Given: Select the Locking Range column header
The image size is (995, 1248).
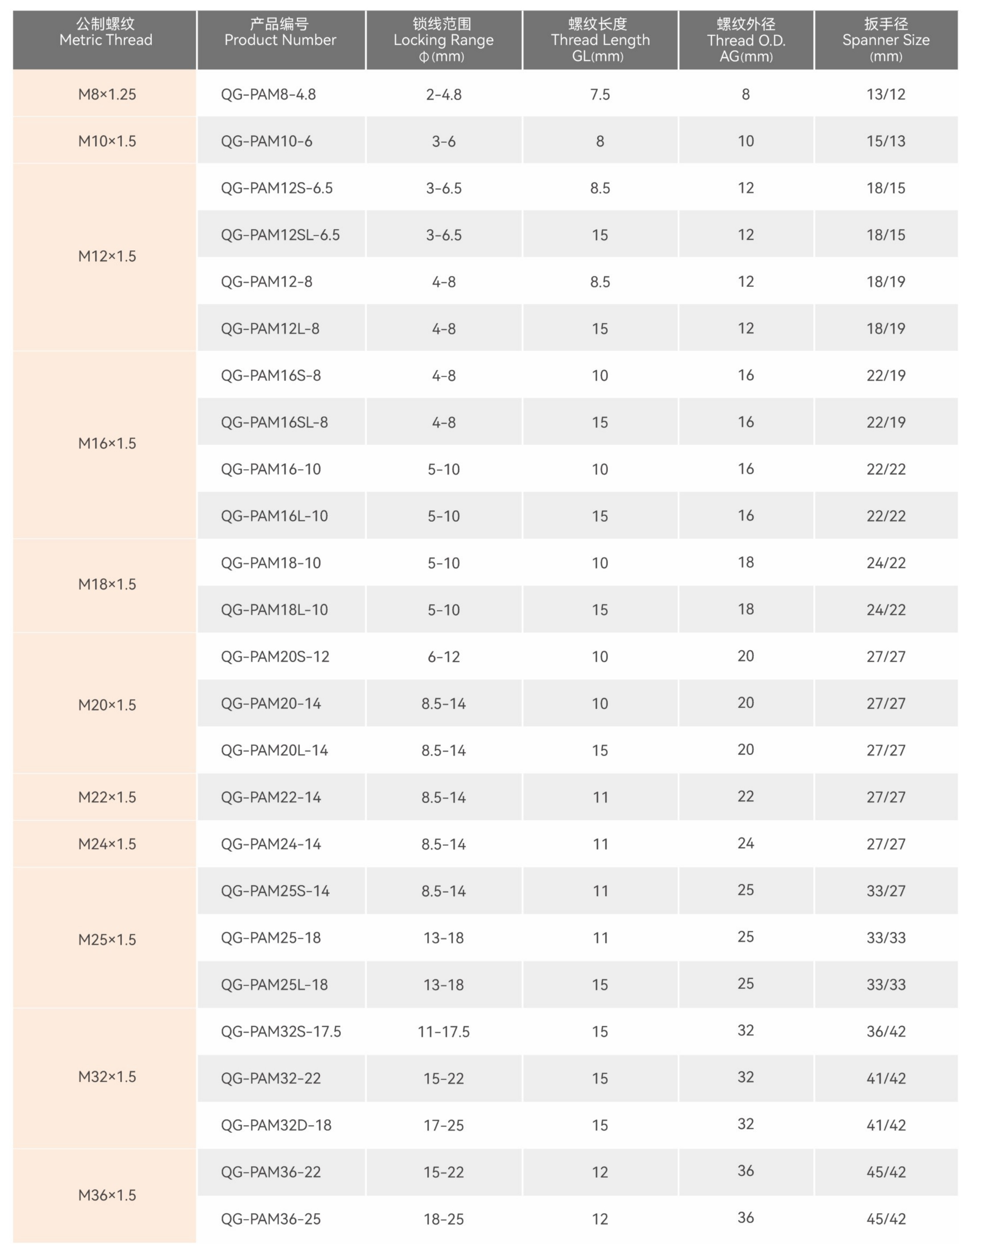Looking at the screenshot, I should [444, 40].
